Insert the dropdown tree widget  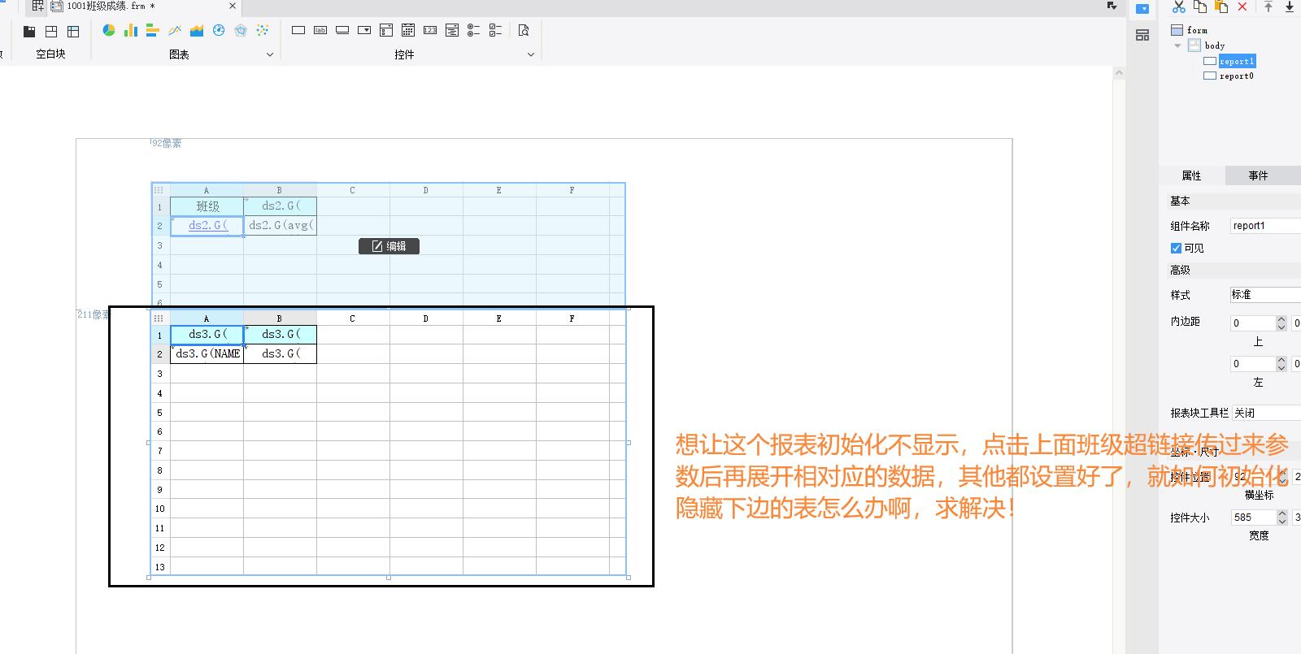pos(386,30)
